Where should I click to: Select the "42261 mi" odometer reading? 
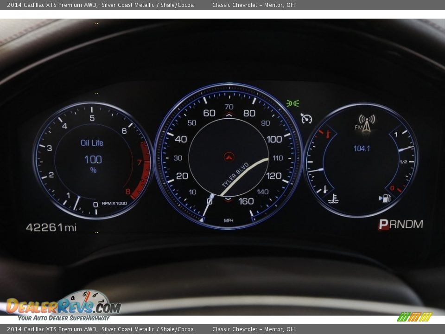pyautogui.click(x=51, y=227)
